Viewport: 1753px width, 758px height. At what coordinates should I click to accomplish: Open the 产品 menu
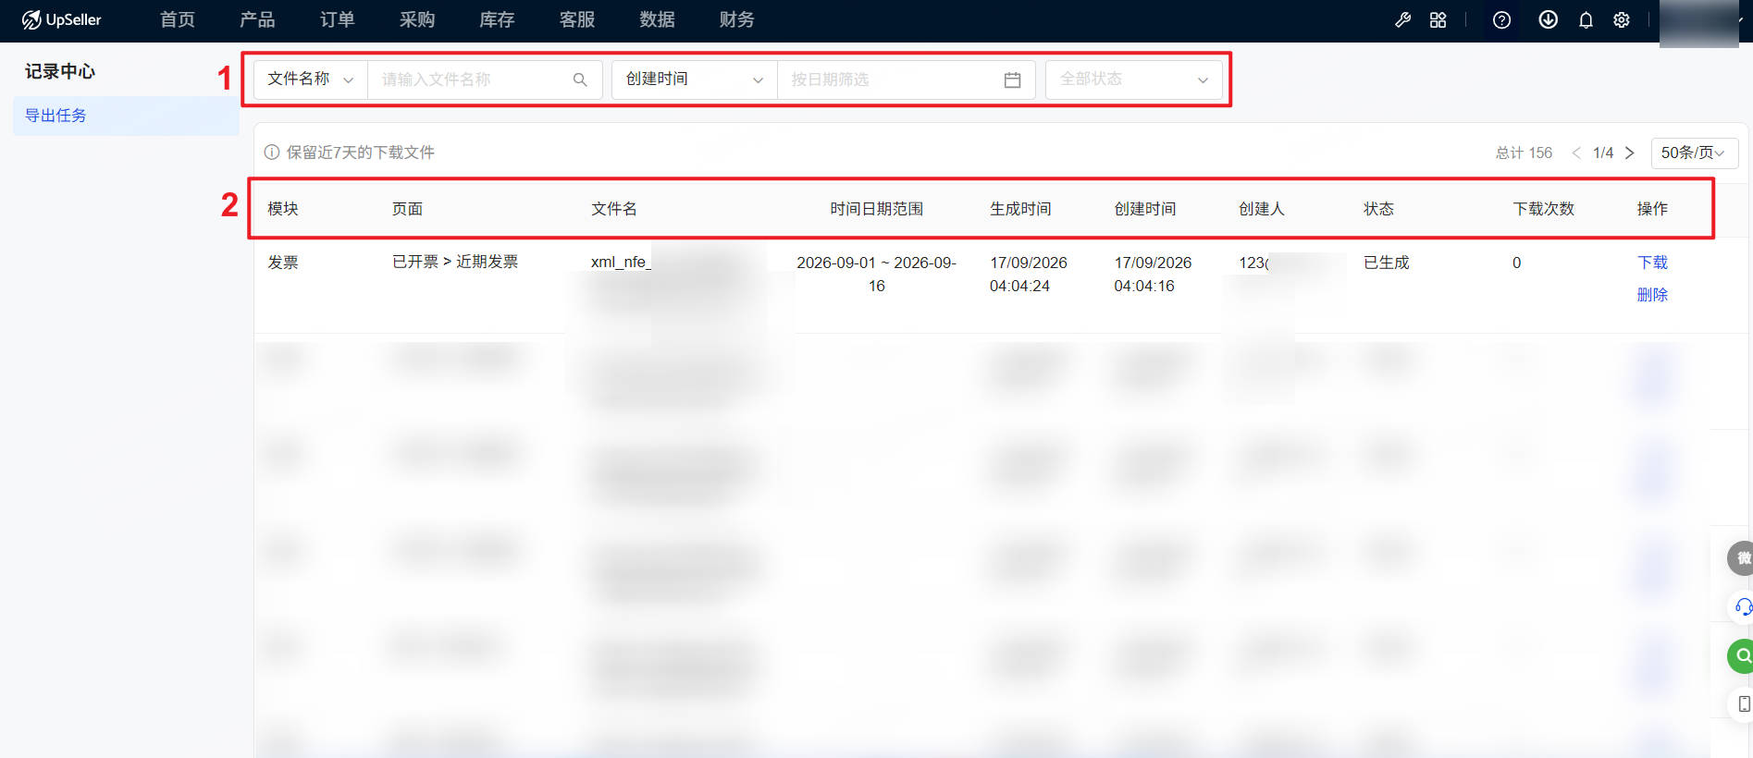tap(257, 19)
